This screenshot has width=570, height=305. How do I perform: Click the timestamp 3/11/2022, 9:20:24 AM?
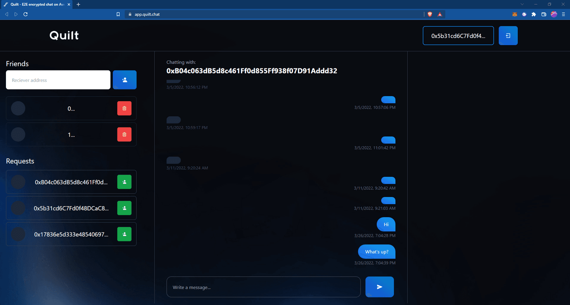coord(187,168)
